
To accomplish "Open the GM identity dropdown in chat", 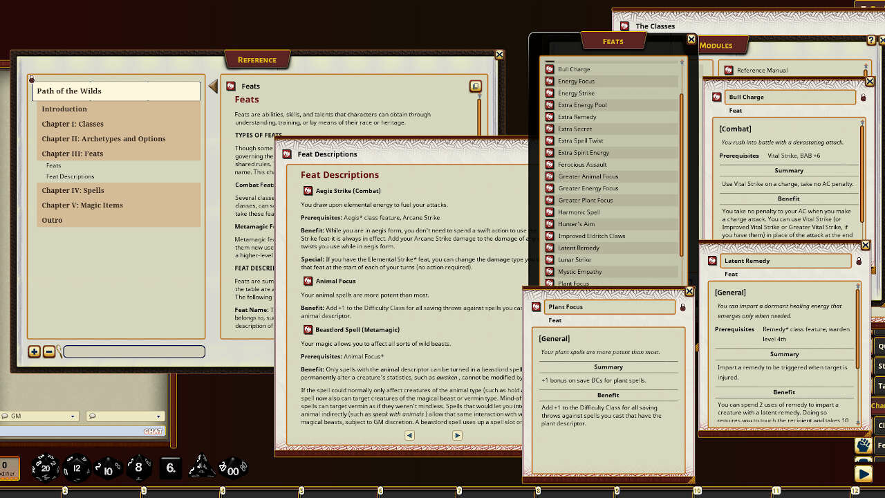I will click(73, 416).
